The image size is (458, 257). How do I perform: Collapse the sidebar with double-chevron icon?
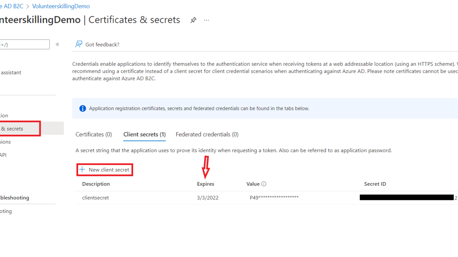point(57,44)
